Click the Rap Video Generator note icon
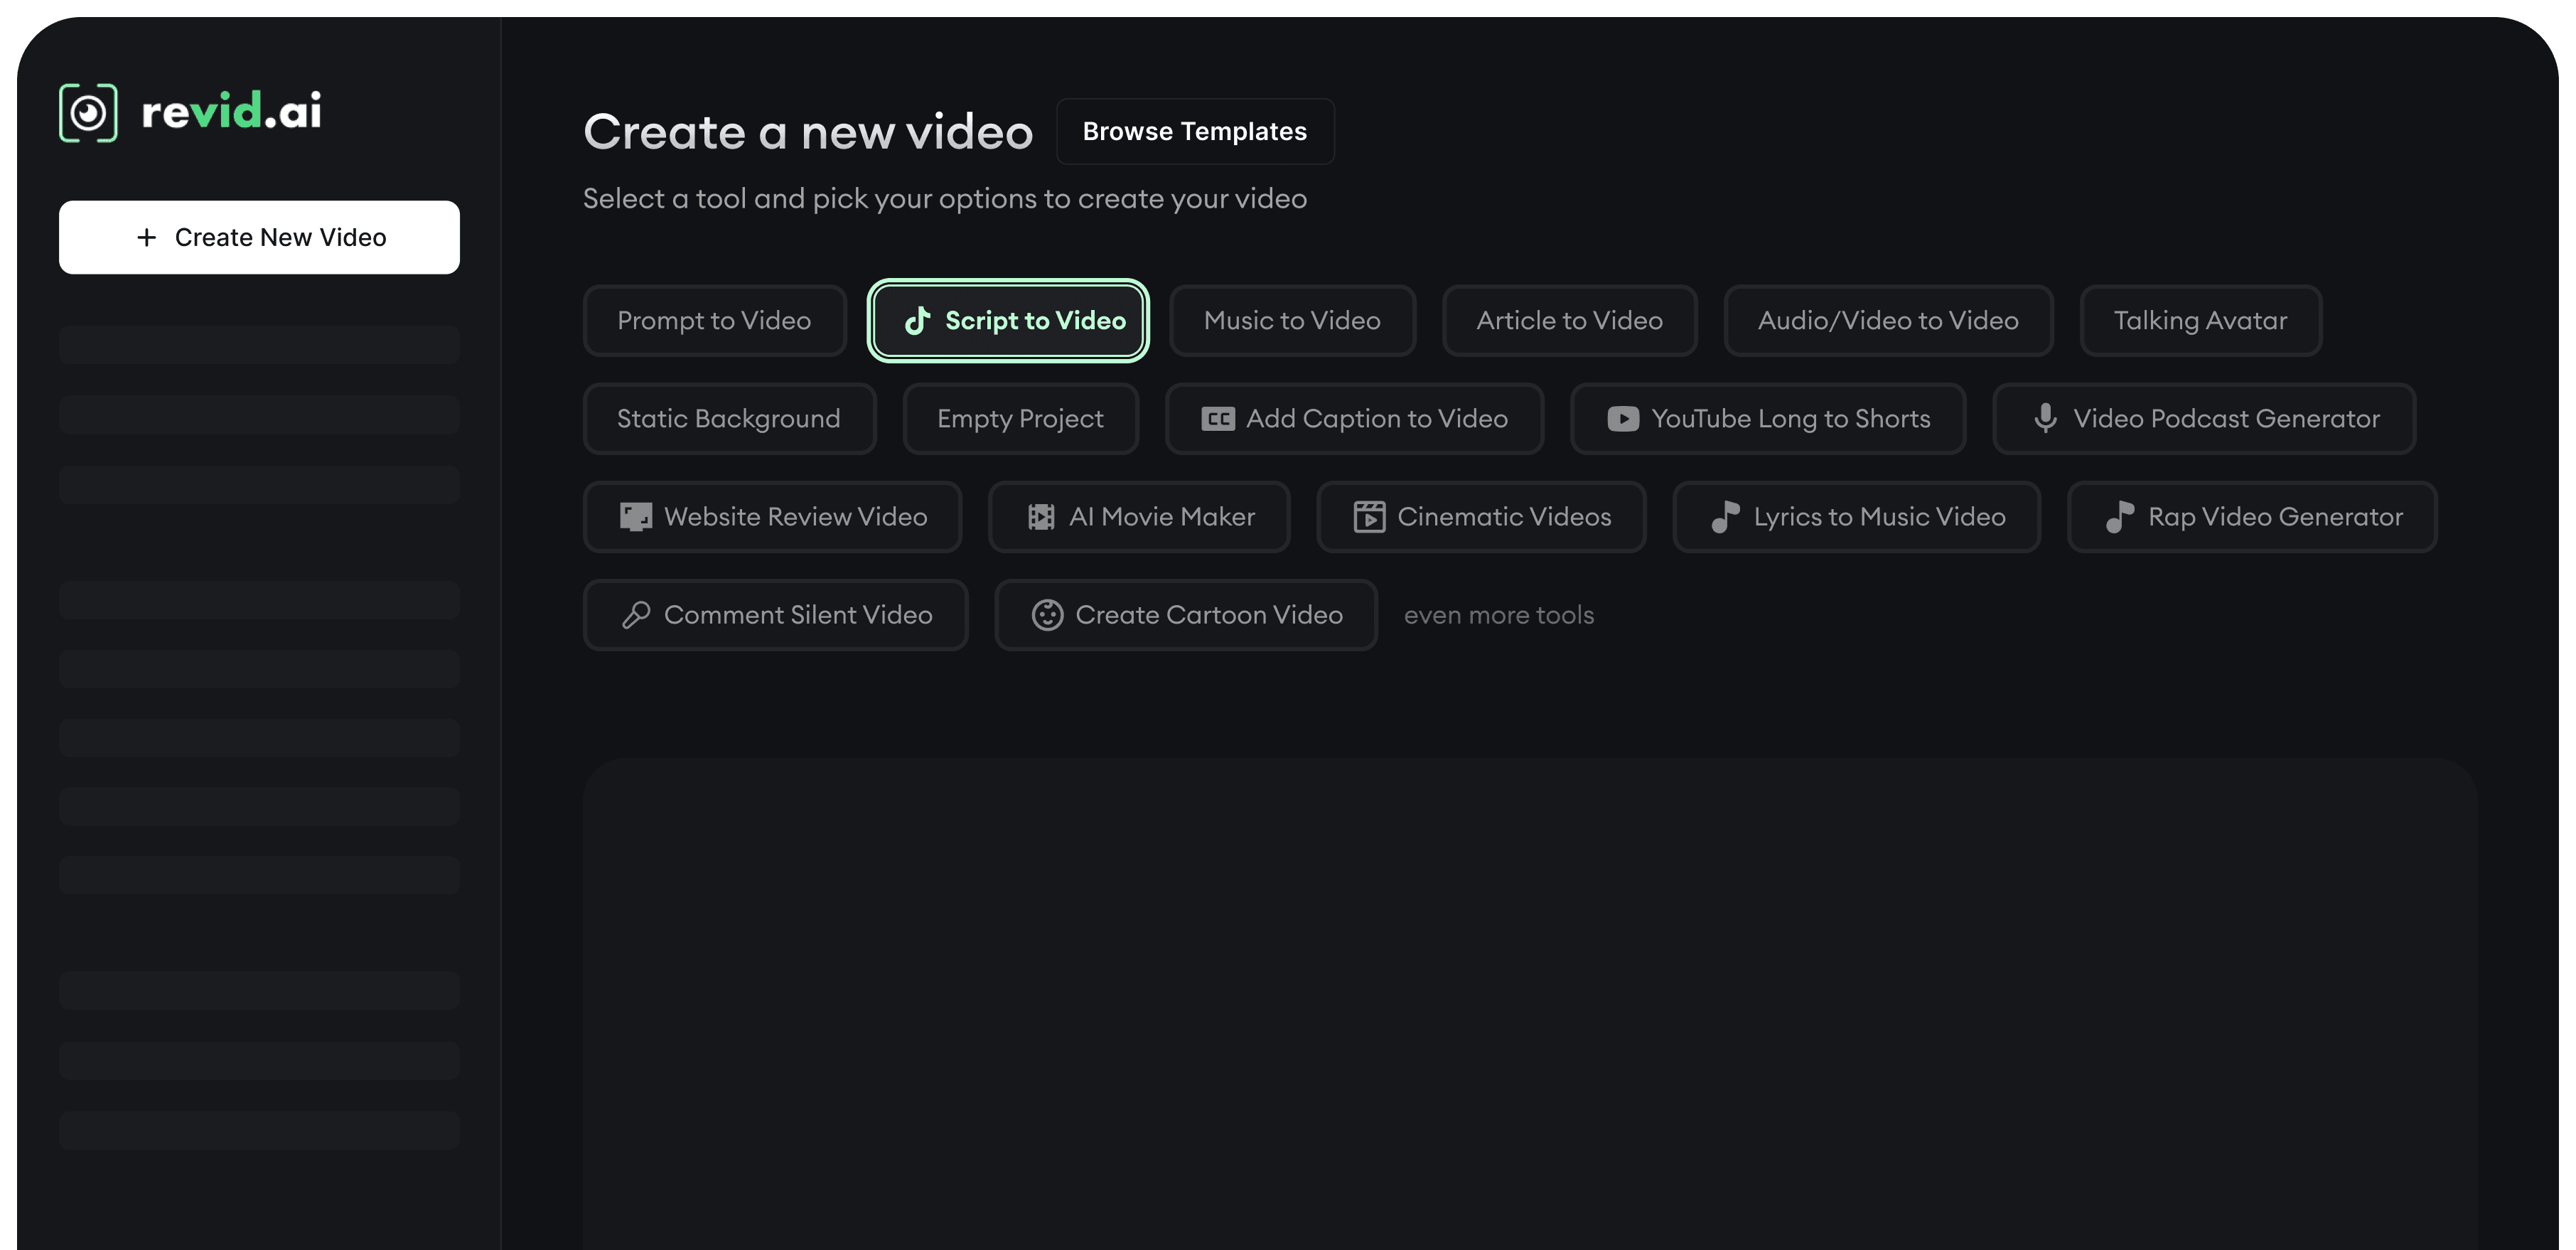The image size is (2576, 1250). (2120, 517)
